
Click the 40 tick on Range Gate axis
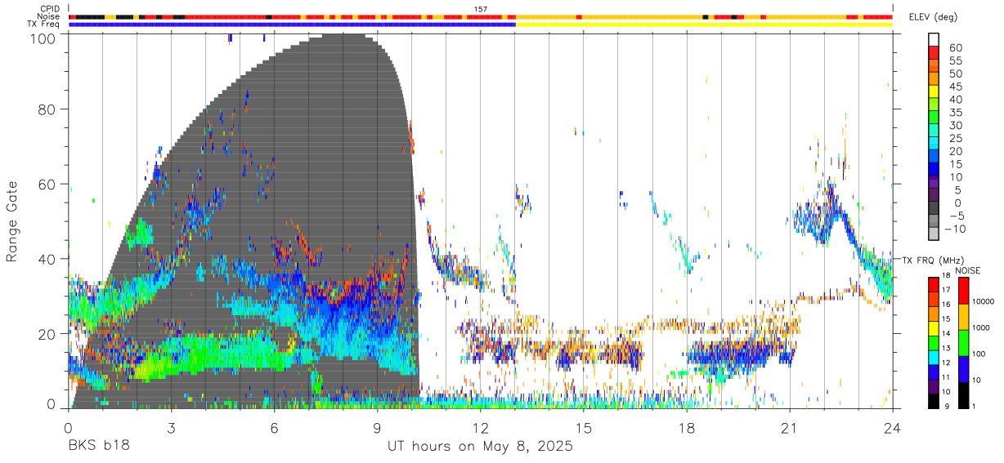pyautogui.click(x=48, y=259)
